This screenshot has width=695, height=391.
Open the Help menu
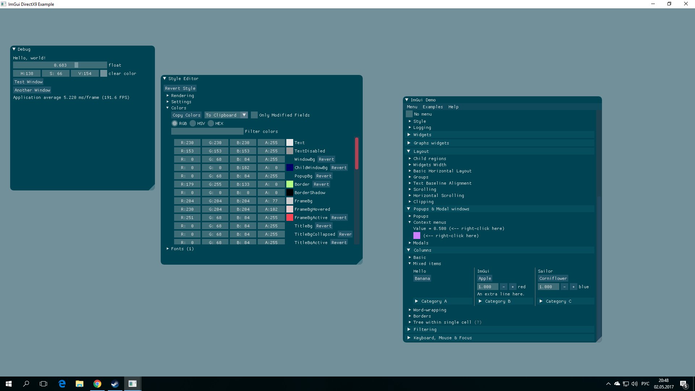click(454, 106)
